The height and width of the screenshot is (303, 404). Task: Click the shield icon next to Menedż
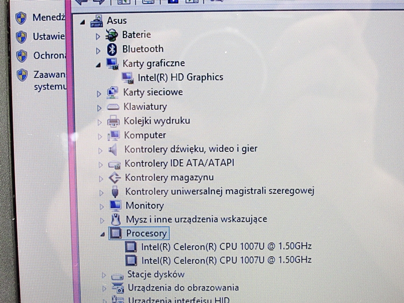tap(21, 18)
